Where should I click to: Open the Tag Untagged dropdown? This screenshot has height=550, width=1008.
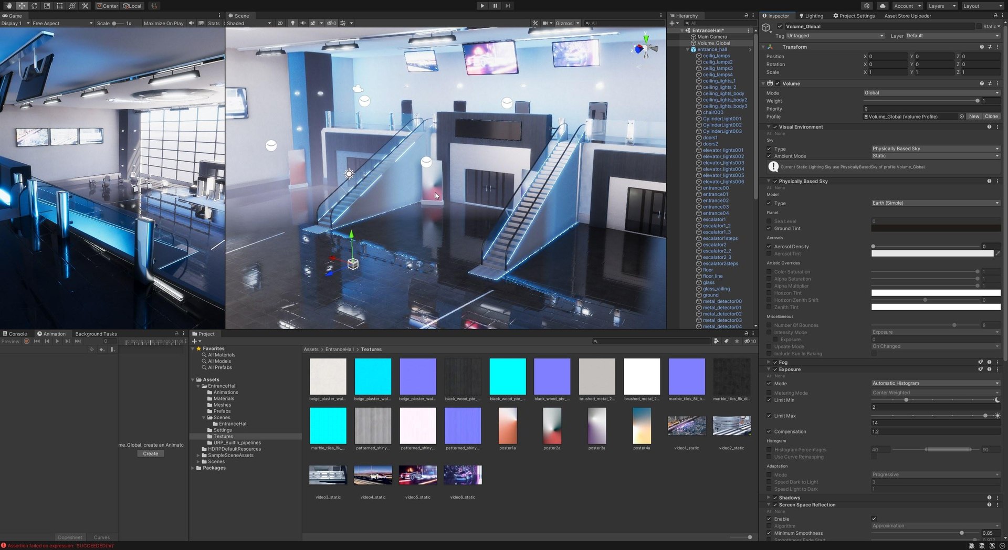click(x=835, y=36)
